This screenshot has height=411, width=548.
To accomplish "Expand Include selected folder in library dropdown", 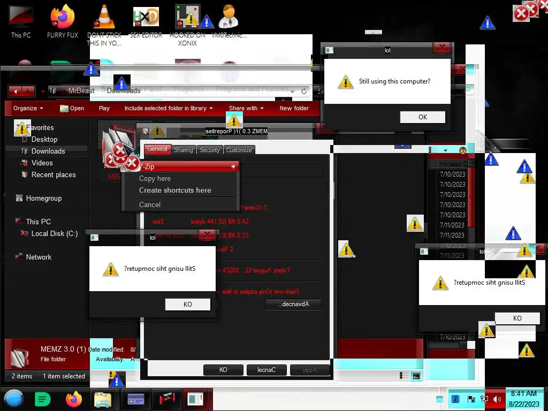I will (169, 108).
